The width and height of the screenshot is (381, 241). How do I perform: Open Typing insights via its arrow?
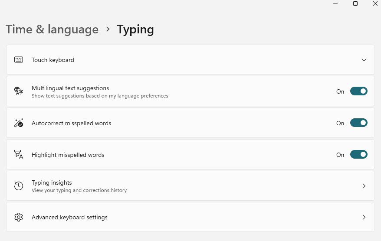(x=364, y=186)
